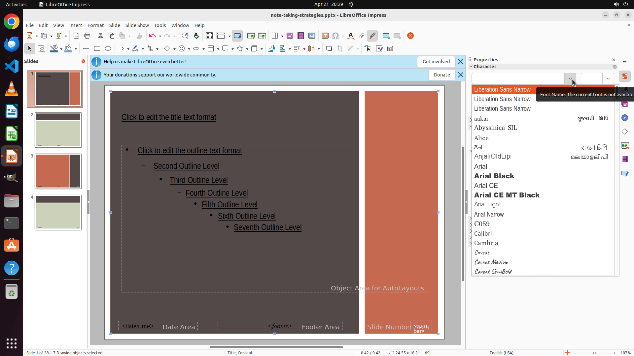Viewport: 634px width, 356px height.
Task: Expand the stars and banners shapes dropdown
Action: [x=247, y=49]
